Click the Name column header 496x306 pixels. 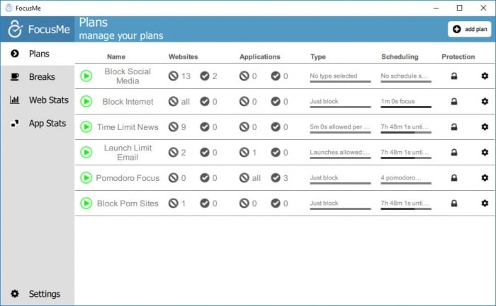(116, 57)
